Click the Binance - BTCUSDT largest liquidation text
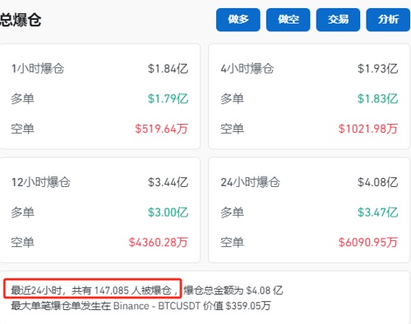This screenshot has height=324, width=411. click(x=157, y=306)
